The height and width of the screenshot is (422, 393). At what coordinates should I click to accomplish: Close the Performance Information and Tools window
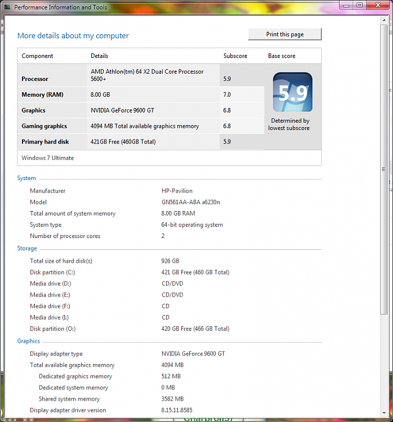(378, 5)
